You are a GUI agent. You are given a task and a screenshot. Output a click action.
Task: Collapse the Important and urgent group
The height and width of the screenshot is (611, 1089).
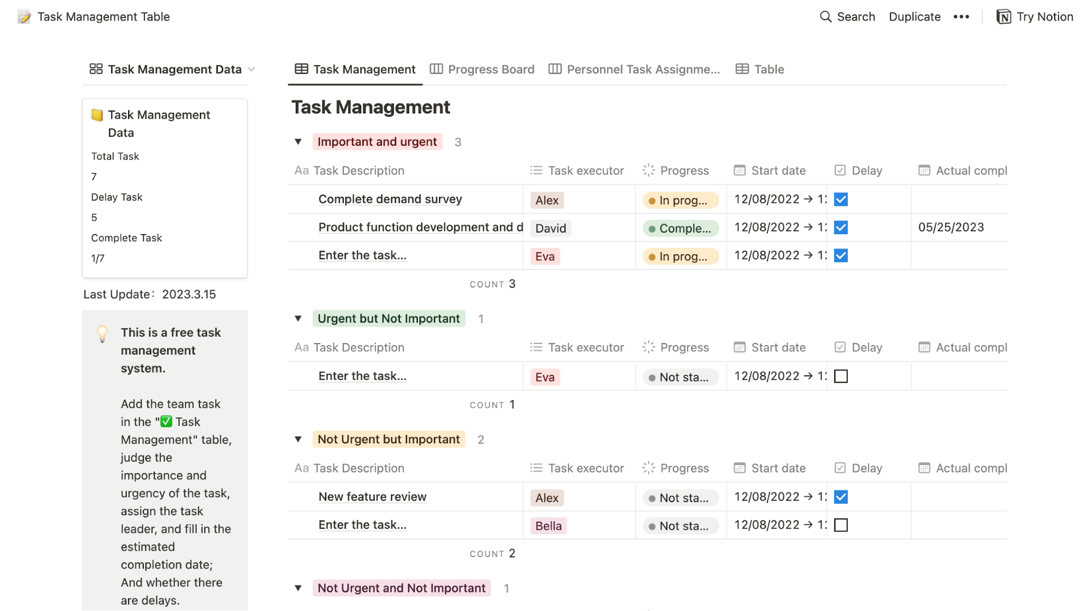[x=297, y=142]
